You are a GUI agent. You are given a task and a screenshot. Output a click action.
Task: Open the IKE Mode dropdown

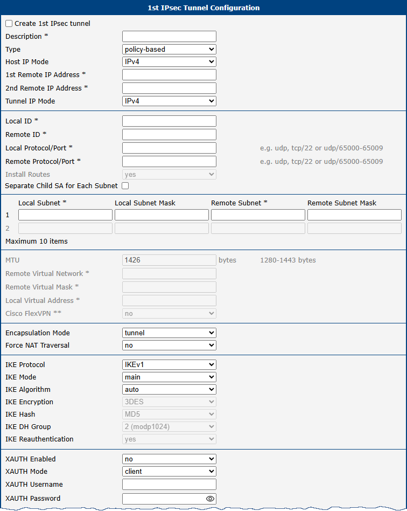(x=169, y=377)
